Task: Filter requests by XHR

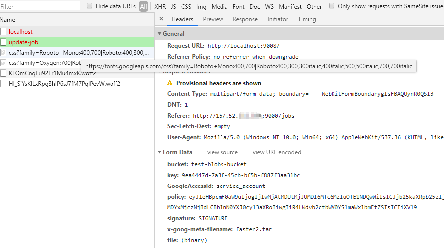Action: 160,7
